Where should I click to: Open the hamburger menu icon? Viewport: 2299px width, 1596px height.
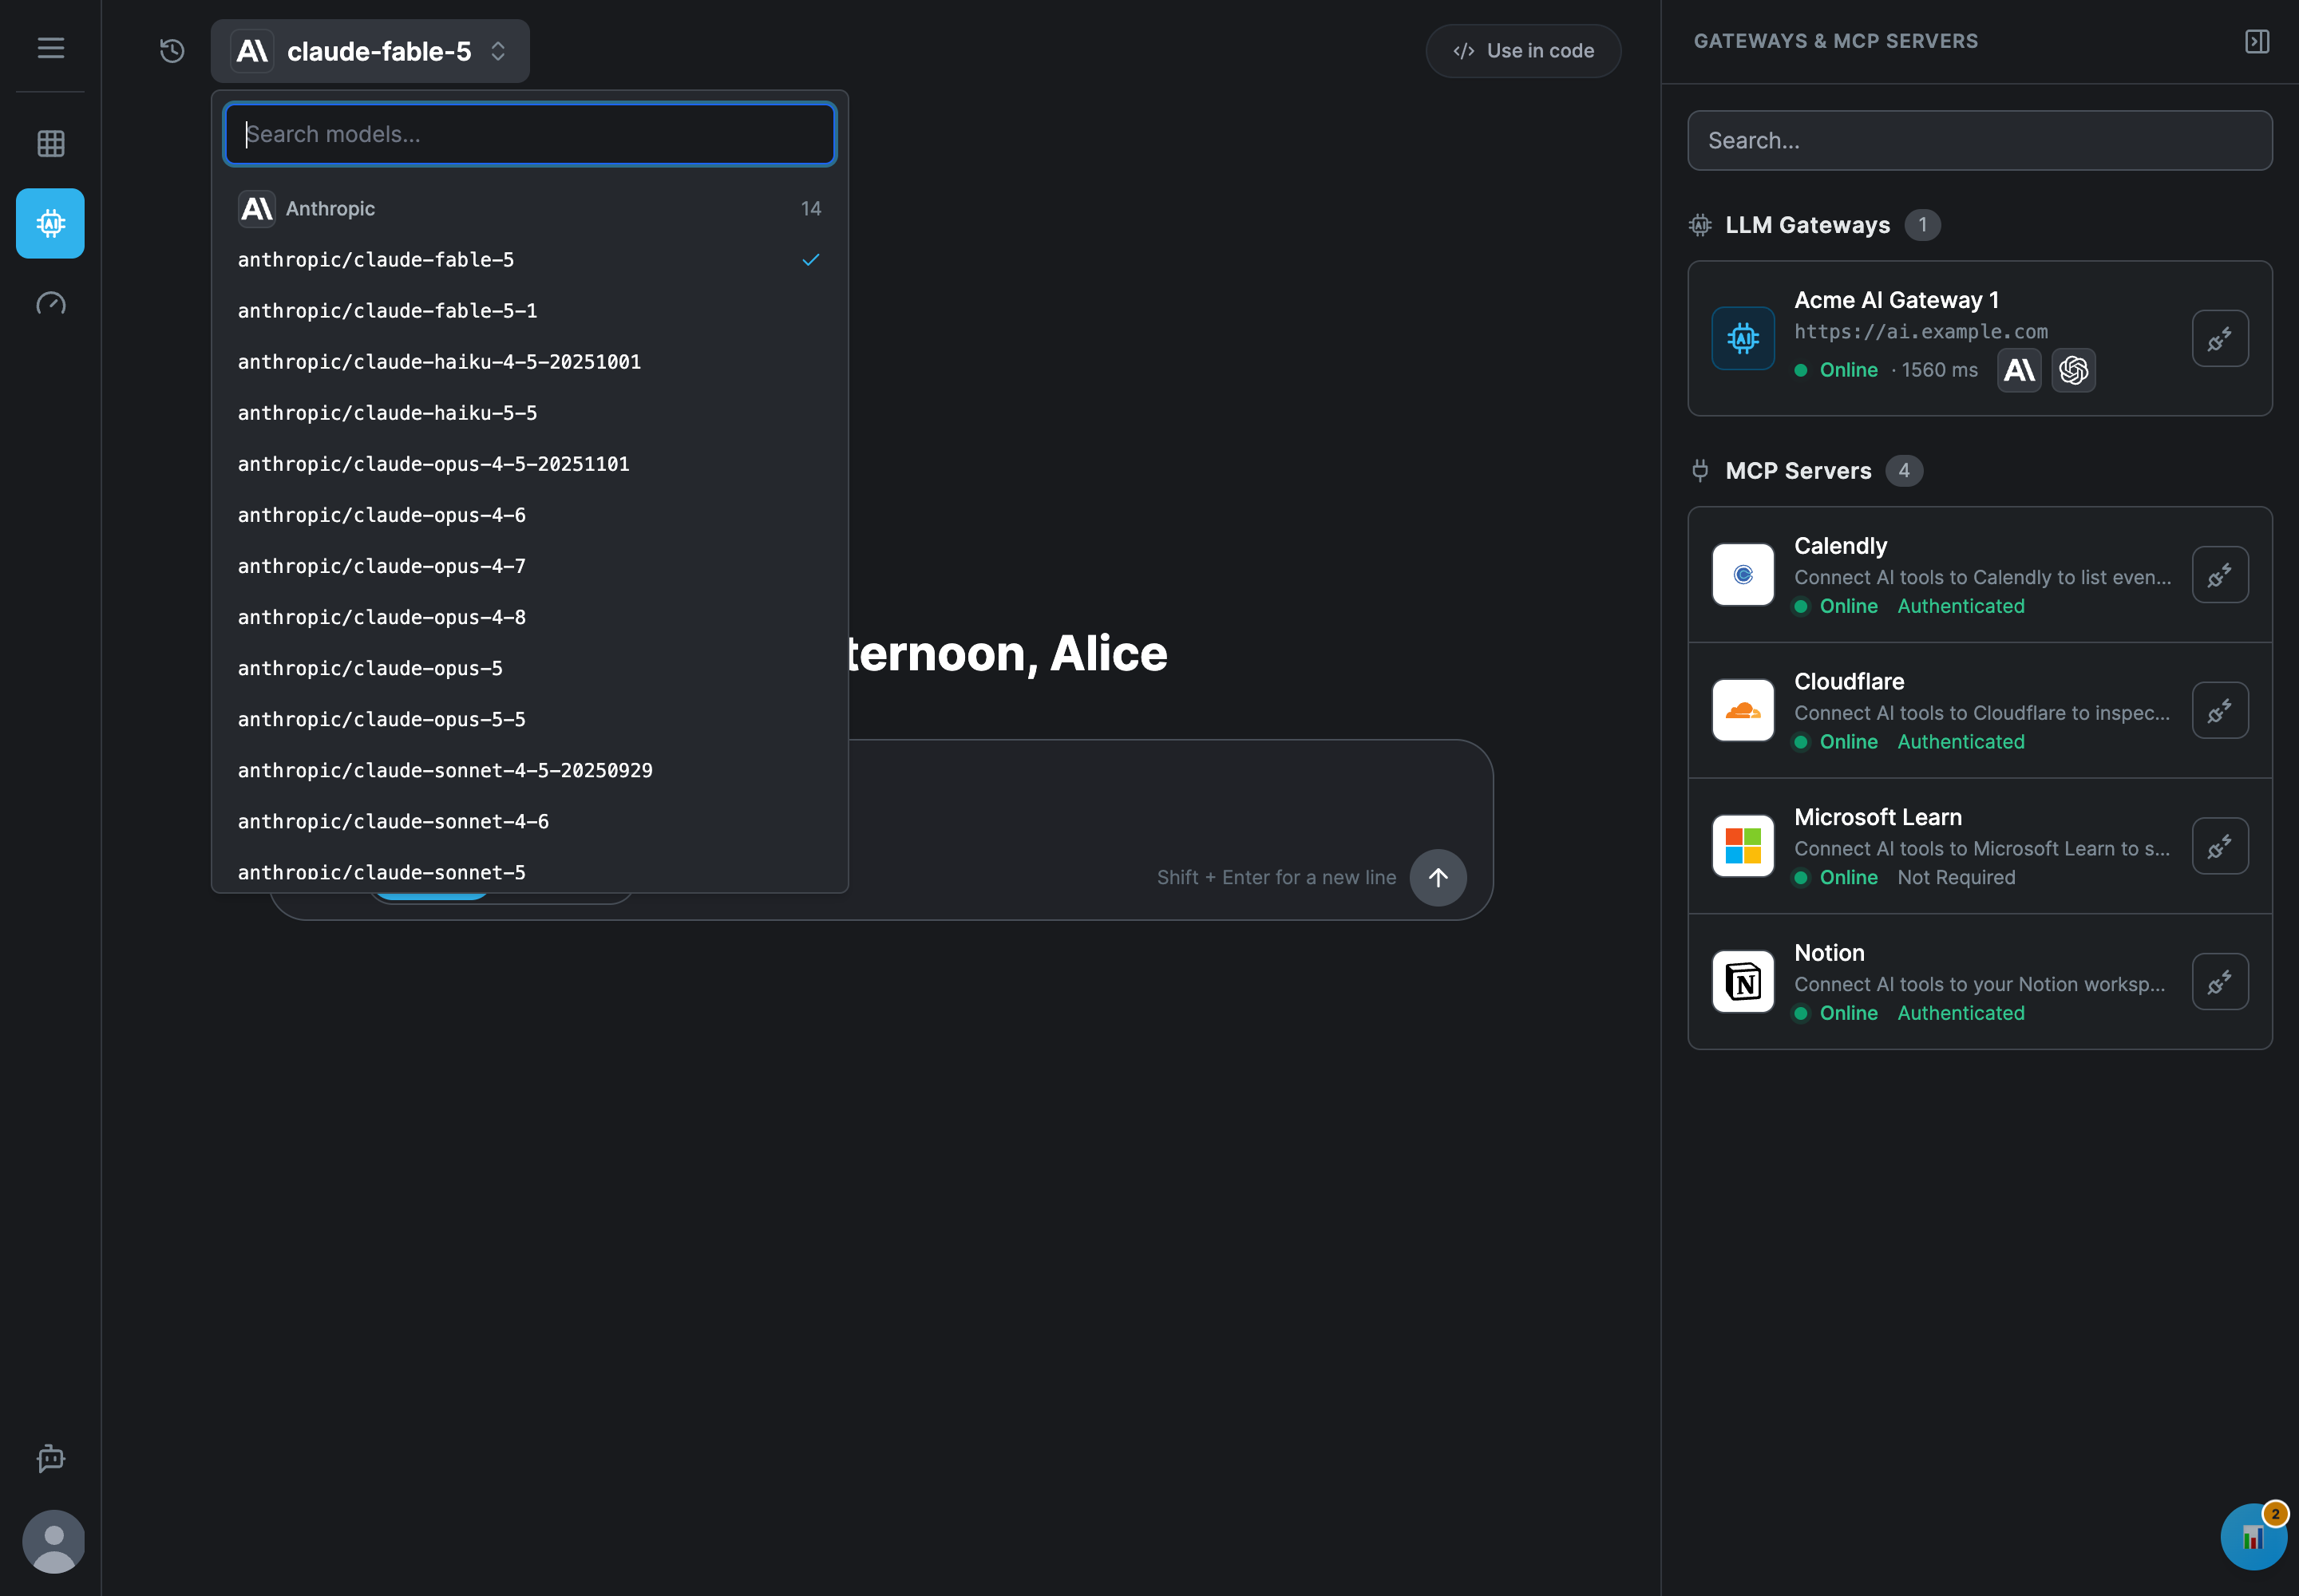coord(51,47)
